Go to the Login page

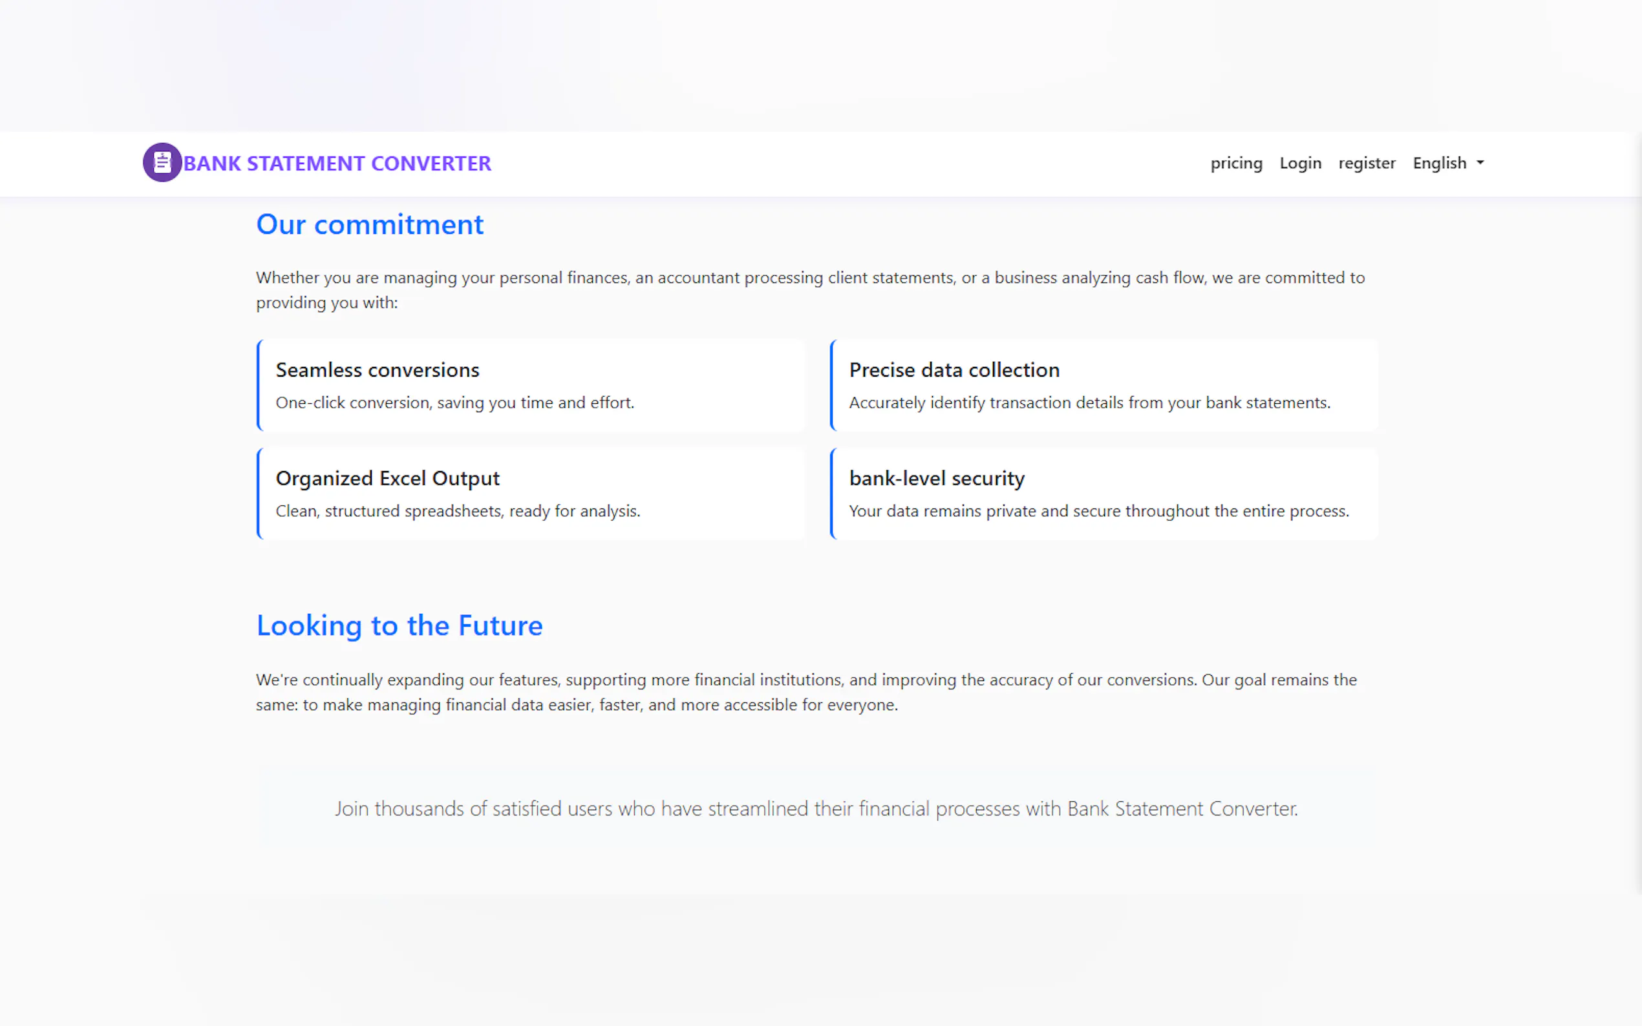[1300, 163]
